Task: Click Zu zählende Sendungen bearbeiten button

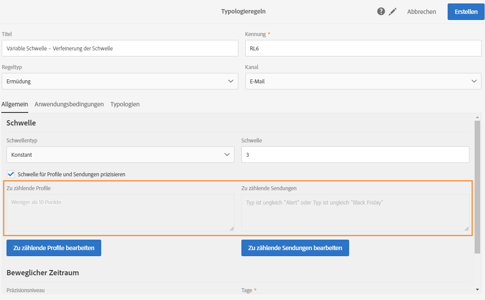Action: 295,248
